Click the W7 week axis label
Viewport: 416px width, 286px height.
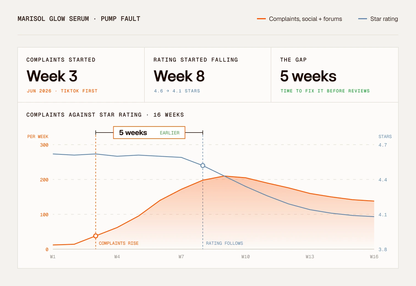[181, 257]
